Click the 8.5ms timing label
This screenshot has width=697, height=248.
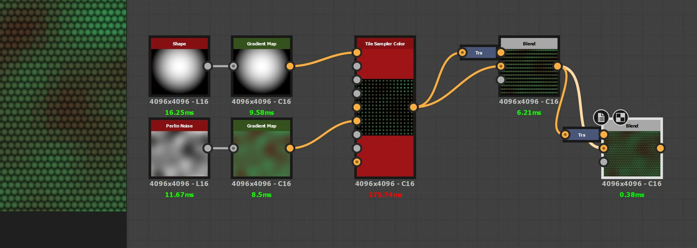262,195
